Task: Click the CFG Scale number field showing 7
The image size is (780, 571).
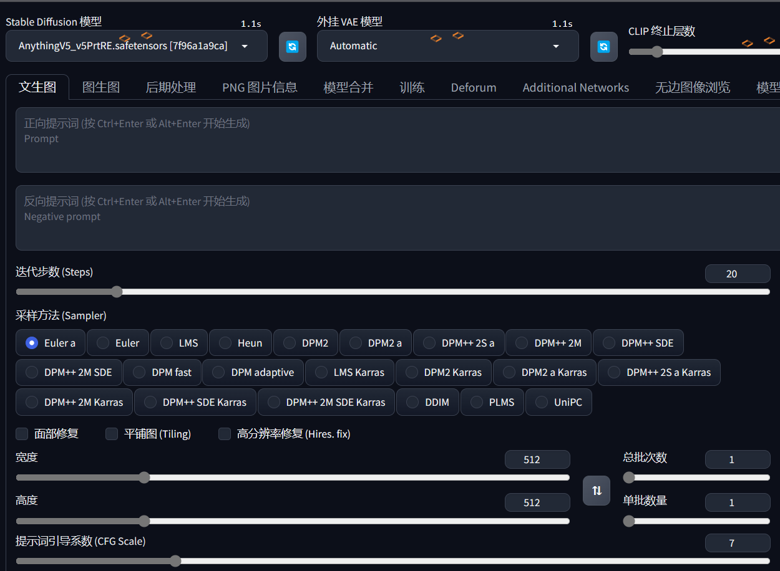Action: pyautogui.click(x=738, y=543)
